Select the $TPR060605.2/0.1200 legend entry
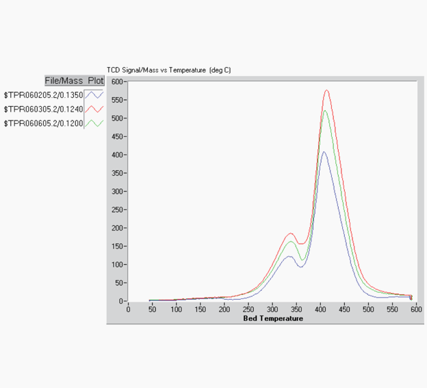427x388 pixels. click(43, 123)
